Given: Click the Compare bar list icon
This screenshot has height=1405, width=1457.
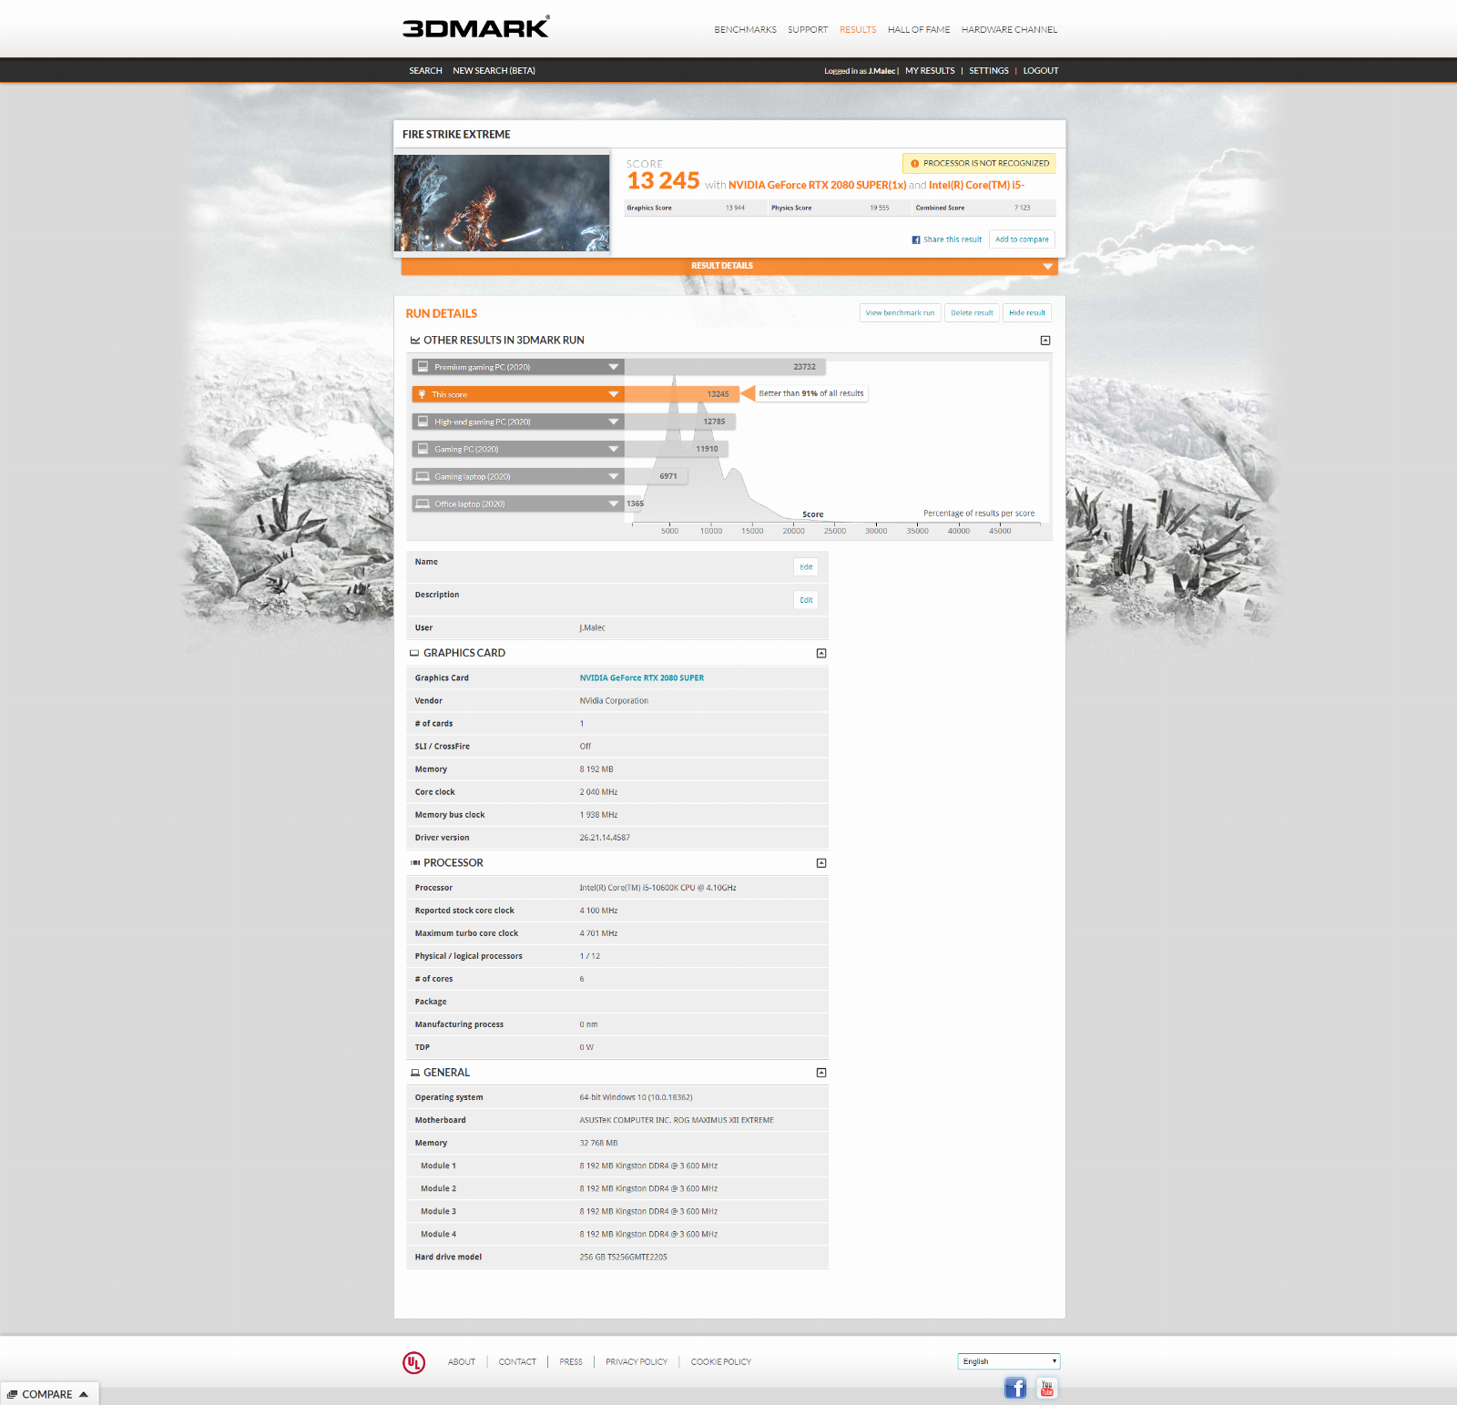Looking at the screenshot, I should [12, 1395].
